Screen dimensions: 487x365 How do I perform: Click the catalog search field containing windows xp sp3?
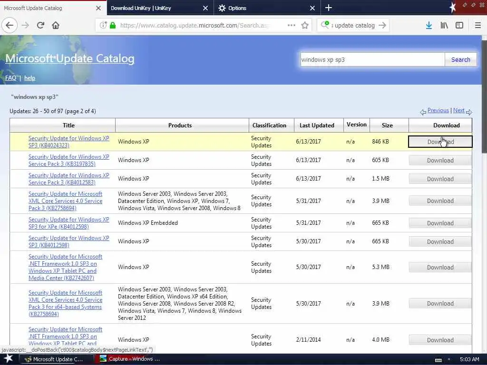pos(372,59)
